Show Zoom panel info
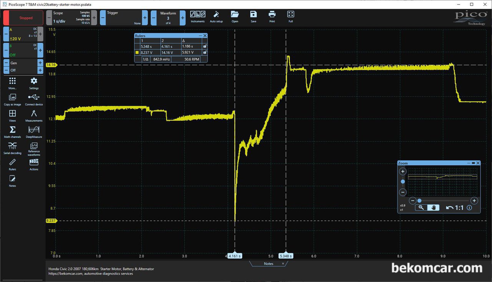 click(x=469, y=208)
